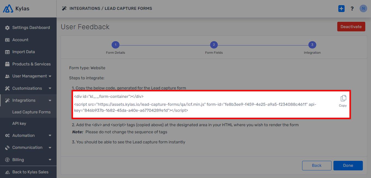Click the Integrations / Lead Capture Forms breadcrumb
This screenshot has height=178, width=371.
click(x=111, y=8)
